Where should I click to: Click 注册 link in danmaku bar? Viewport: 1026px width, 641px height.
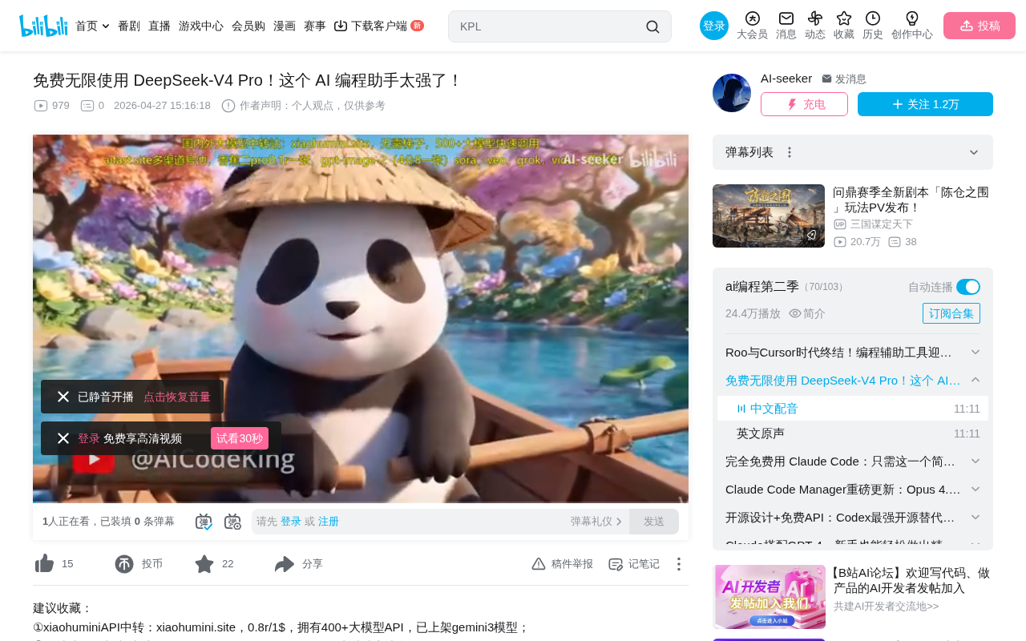tap(329, 522)
